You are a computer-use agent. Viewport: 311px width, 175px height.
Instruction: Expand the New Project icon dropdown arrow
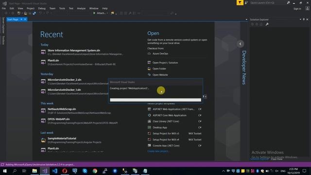click(22, 13)
